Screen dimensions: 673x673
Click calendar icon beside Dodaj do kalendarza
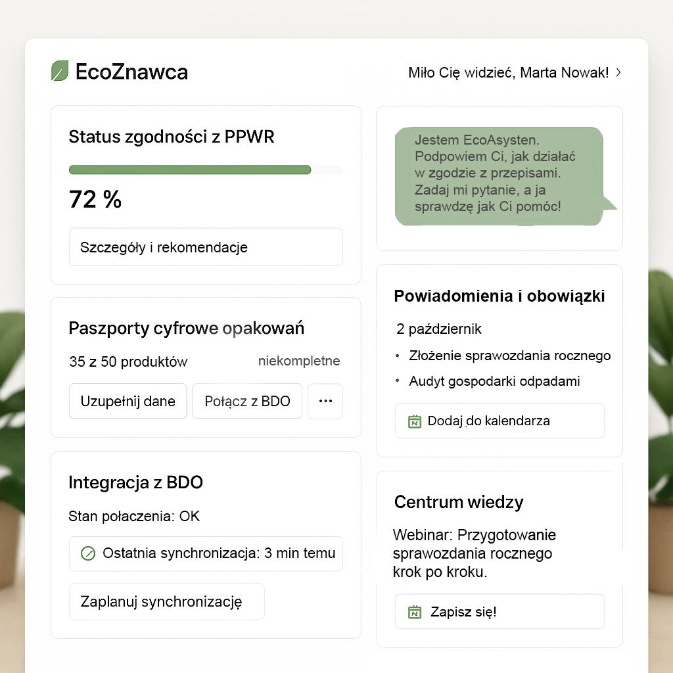pyautogui.click(x=414, y=421)
